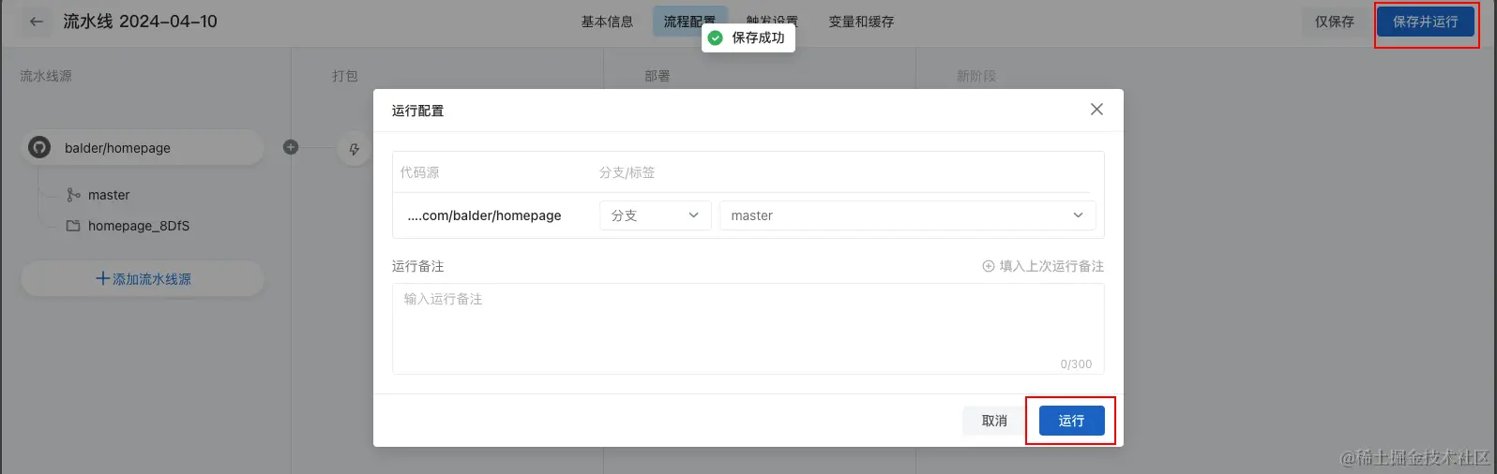Click the git branch icon beside master
Screen dimensions: 1497x474
point(73,195)
